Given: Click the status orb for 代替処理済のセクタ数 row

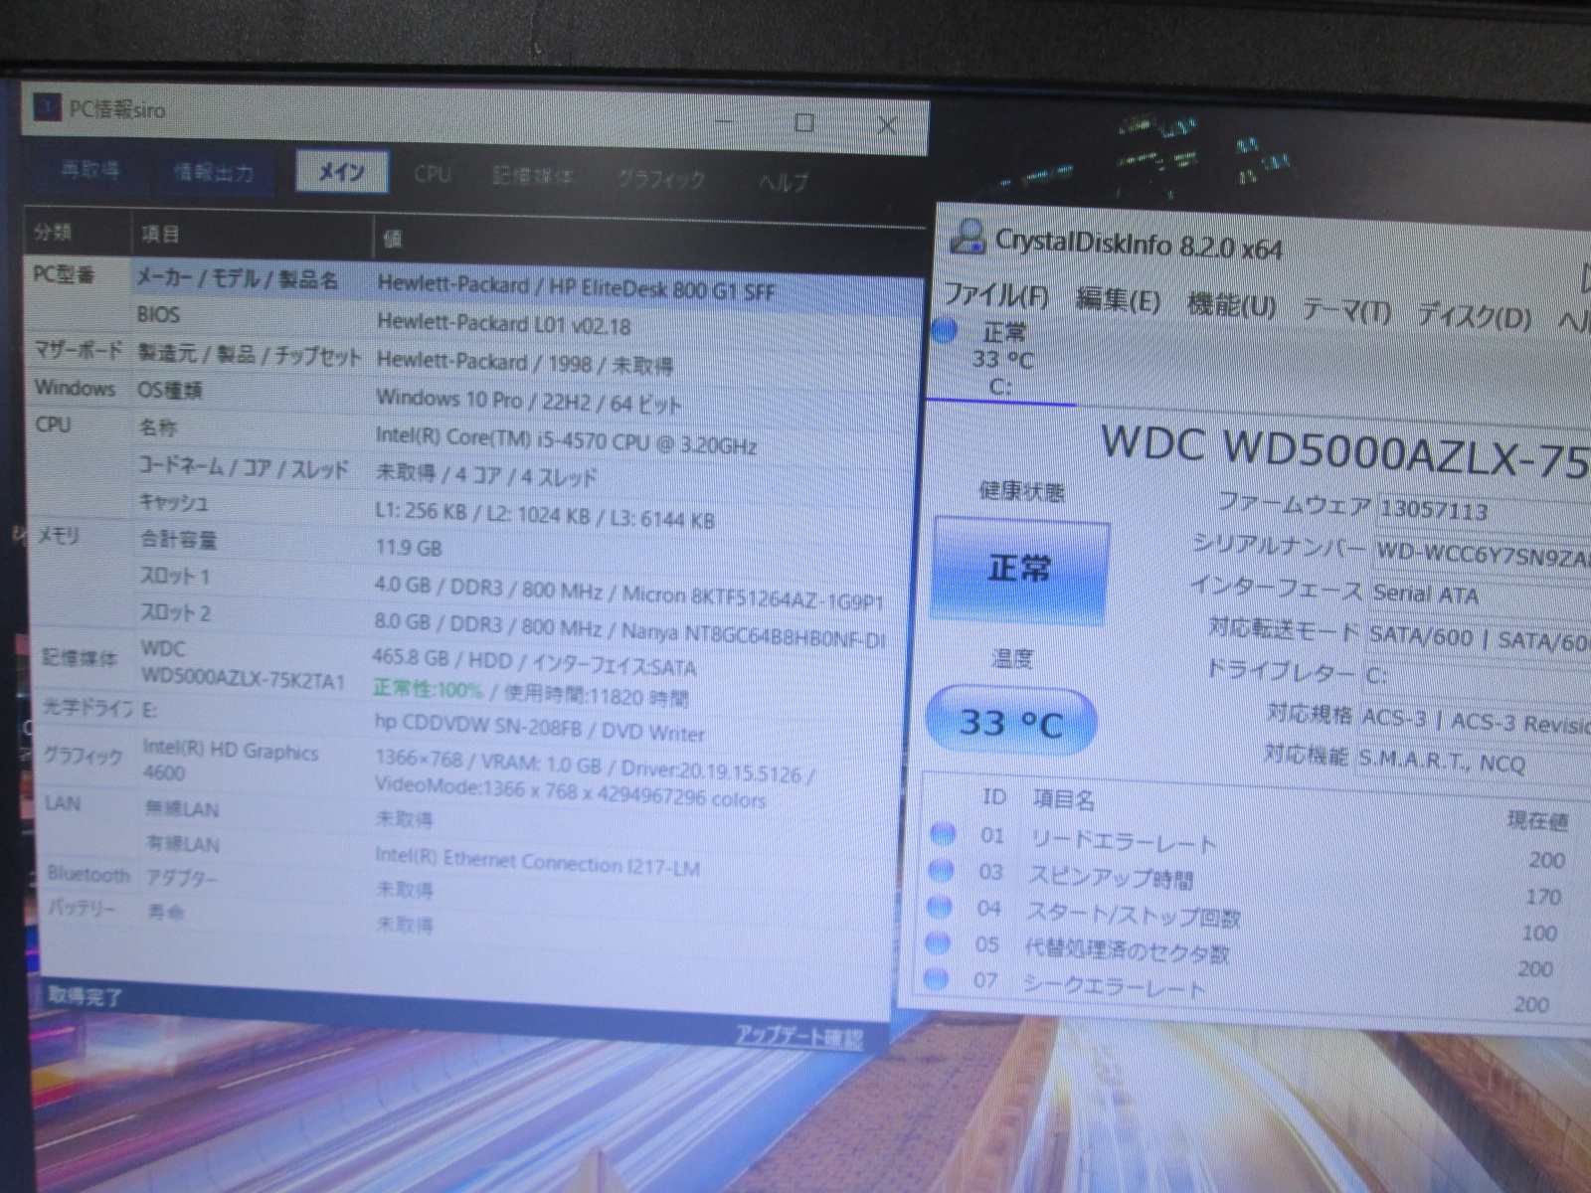Looking at the screenshot, I should [937, 941].
